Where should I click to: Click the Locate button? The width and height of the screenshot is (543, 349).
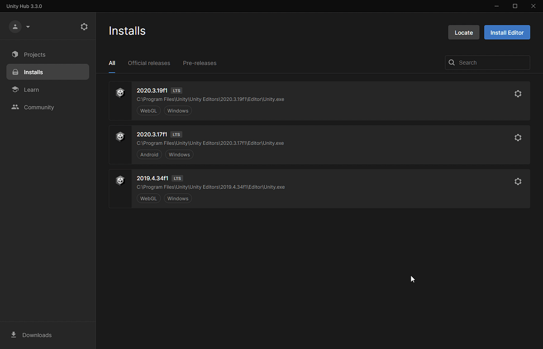463,32
